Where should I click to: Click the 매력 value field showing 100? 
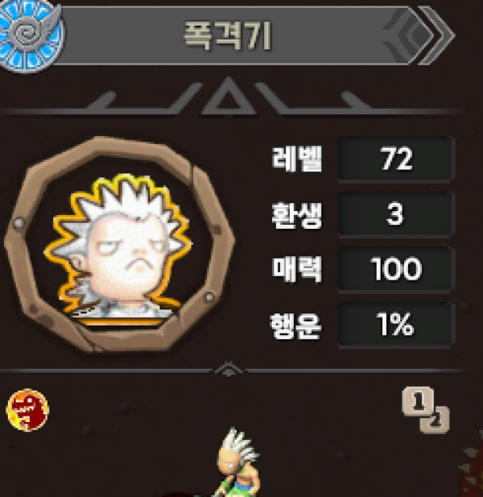pyautogui.click(x=396, y=269)
